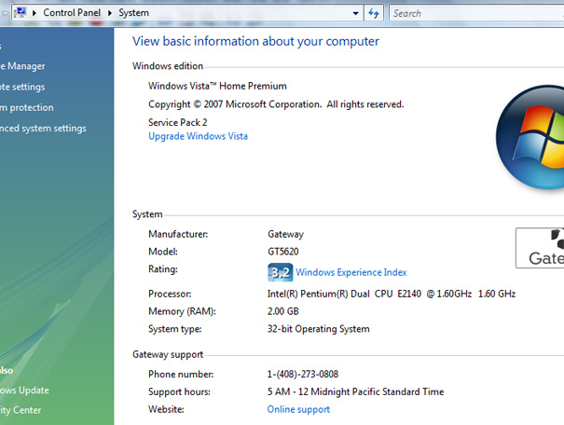Open Advanced system settings link
The width and height of the screenshot is (564, 425).
coord(43,129)
